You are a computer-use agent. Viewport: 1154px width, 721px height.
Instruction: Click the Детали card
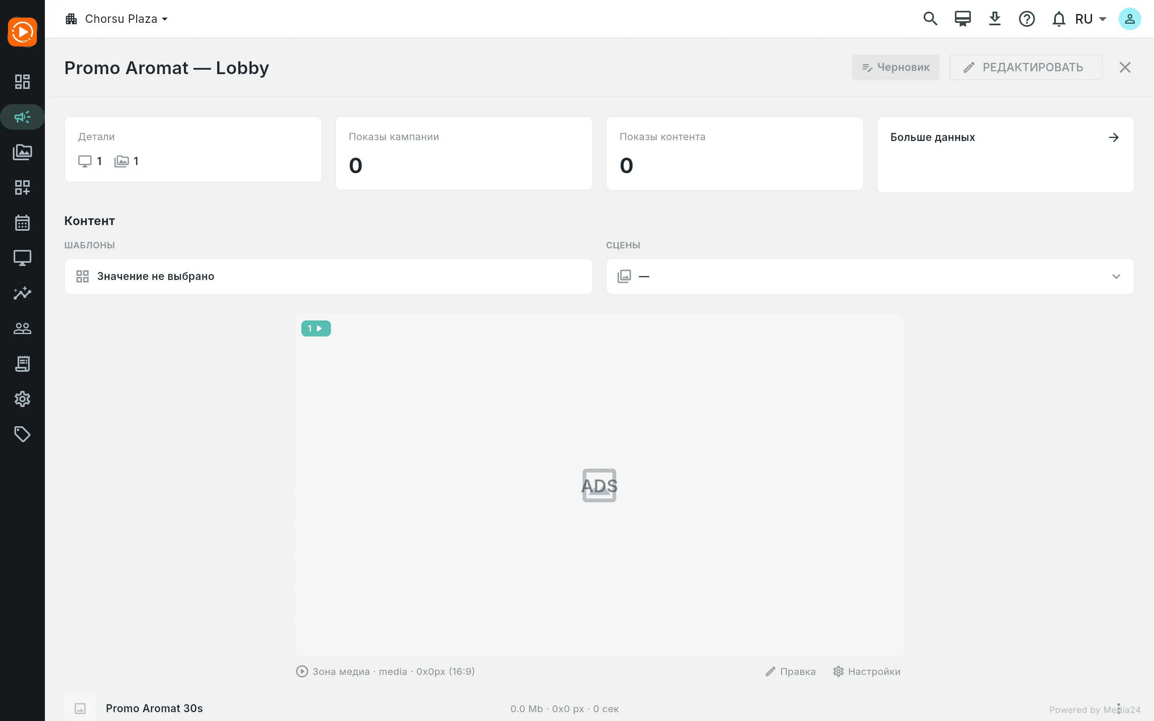pyautogui.click(x=193, y=149)
